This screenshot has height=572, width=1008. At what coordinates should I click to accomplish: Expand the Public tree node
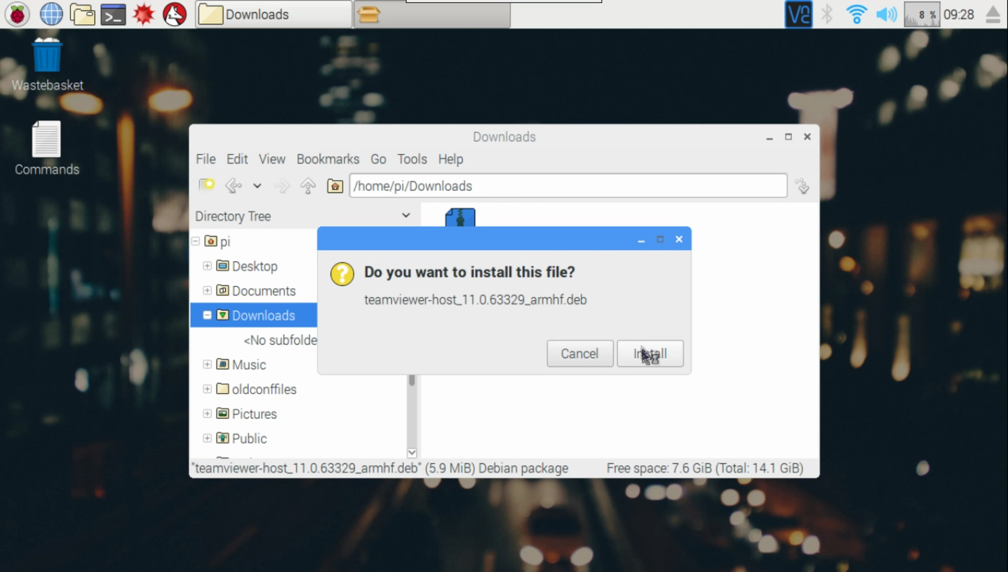coord(207,438)
